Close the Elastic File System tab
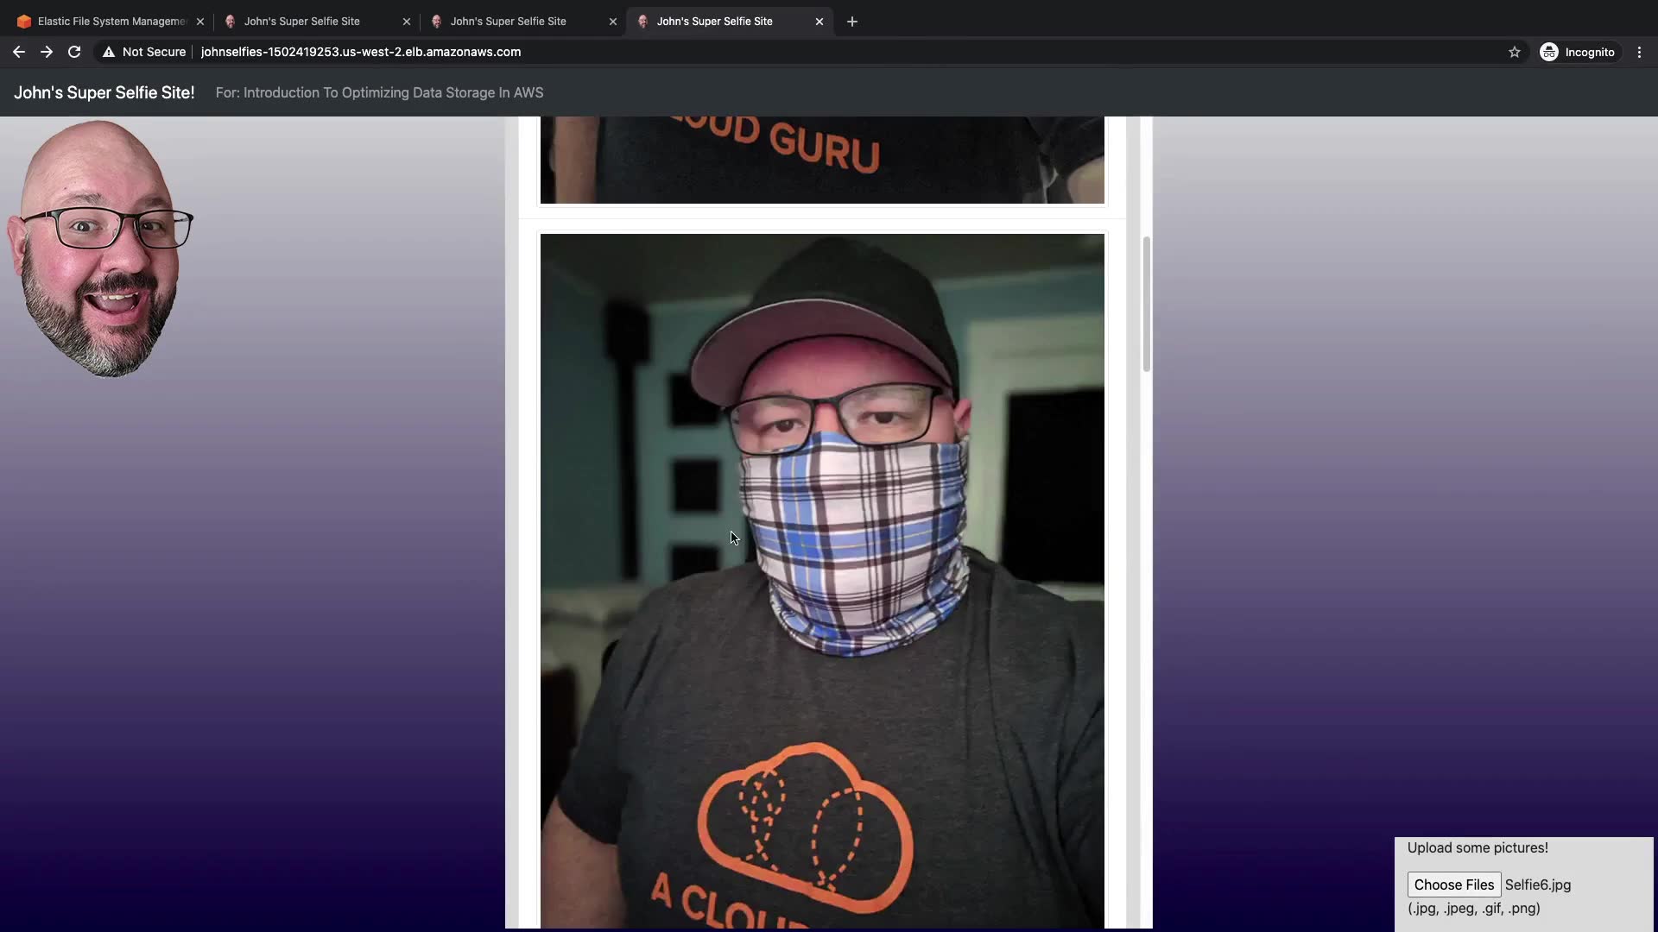Image resolution: width=1658 pixels, height=932 pixels. pyautogui.click(x=200, y=22)
